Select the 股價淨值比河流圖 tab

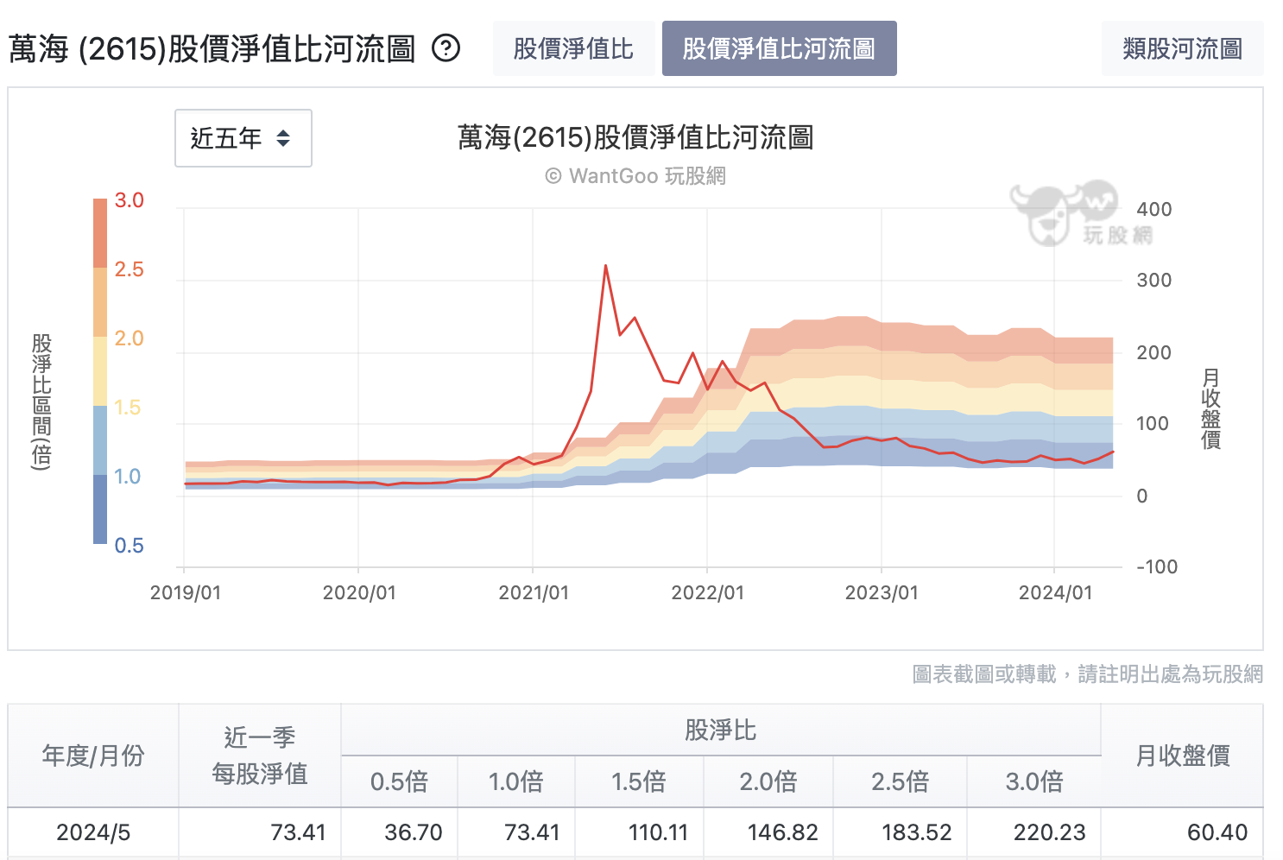click(779, 48)
